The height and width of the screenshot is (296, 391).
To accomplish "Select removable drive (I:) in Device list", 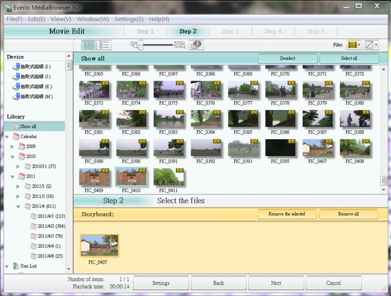I will [x=35, y=67].
